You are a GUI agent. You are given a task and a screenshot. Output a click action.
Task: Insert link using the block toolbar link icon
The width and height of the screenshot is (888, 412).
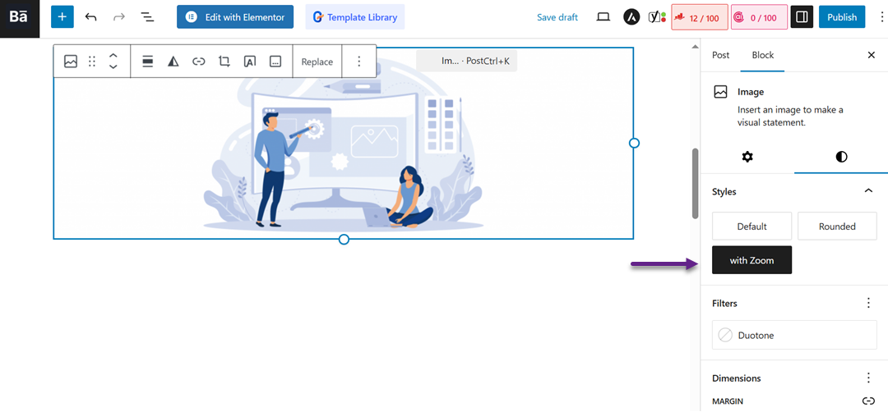(198, 62)
